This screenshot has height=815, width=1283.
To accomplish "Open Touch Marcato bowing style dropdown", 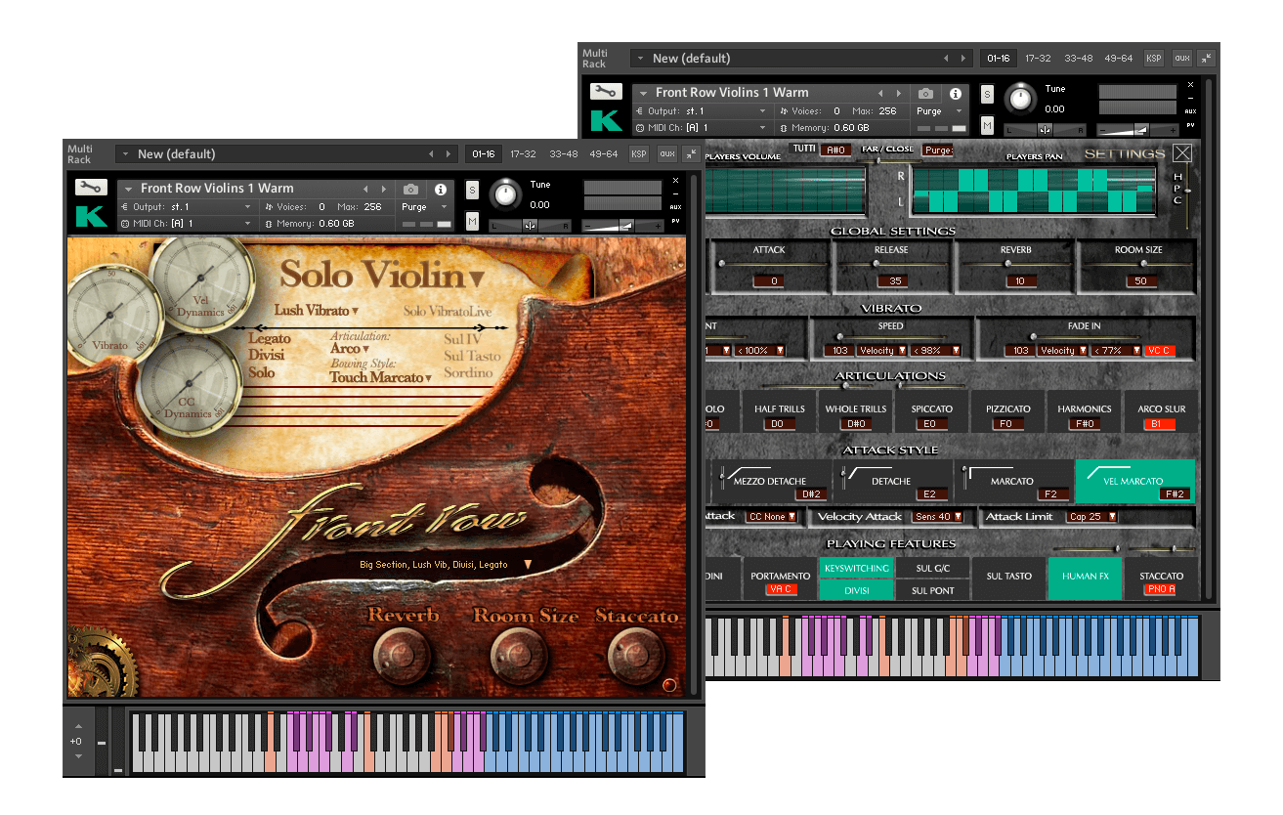I will click(380, 377).
